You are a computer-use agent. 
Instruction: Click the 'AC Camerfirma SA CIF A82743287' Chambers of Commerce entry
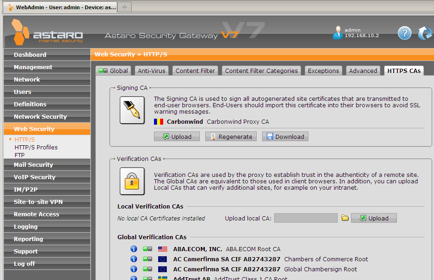click(x=227, y=259)
